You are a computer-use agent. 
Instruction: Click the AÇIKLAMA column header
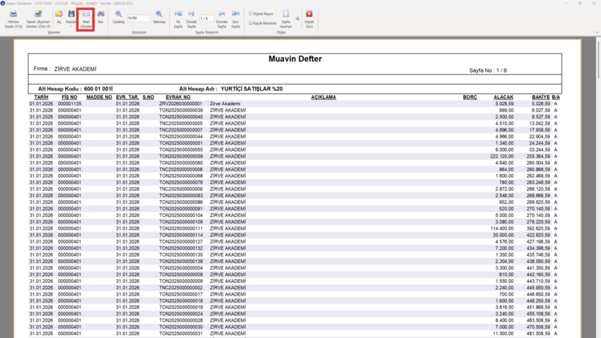click(323, 97)
